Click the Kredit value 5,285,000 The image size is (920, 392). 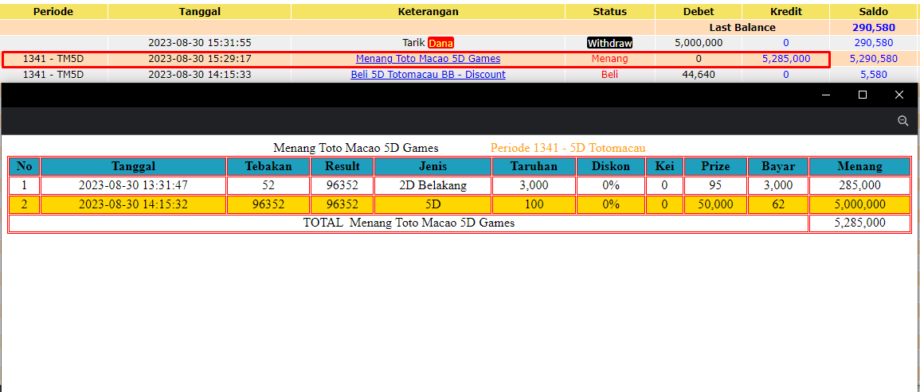point(785,59)
